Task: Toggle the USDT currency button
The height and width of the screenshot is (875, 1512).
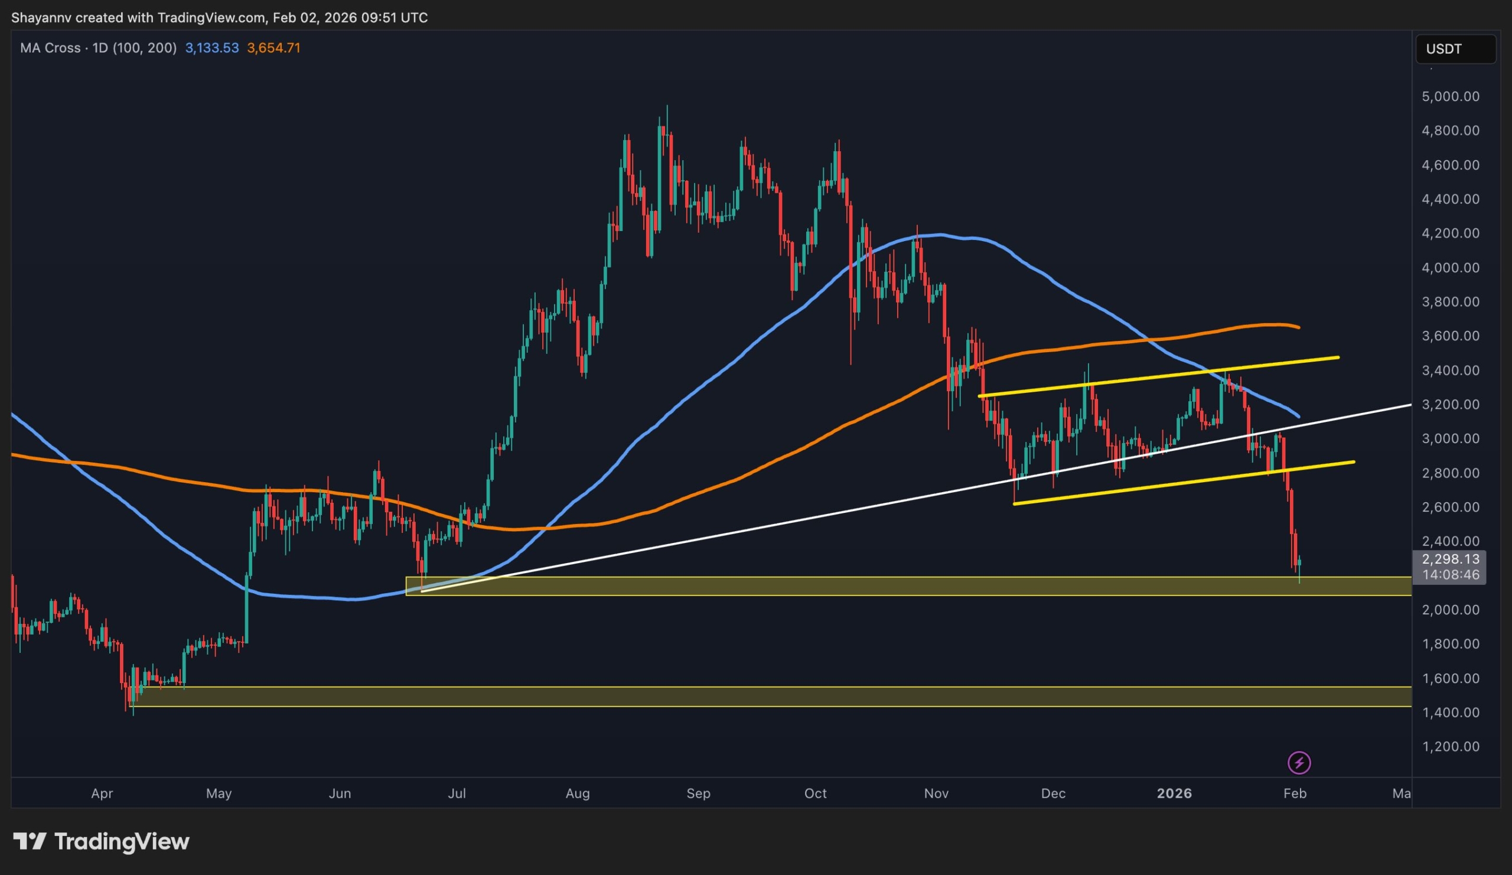Action: coord(1456,49)
